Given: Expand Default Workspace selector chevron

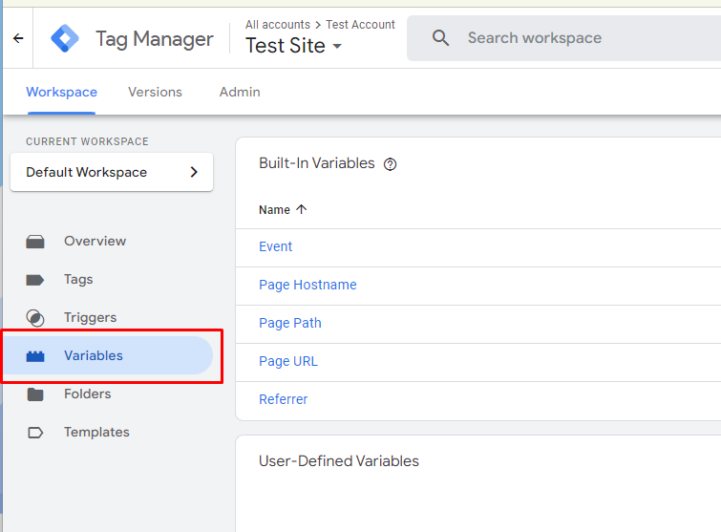Looking at the screenshot, I should tap(194, 172).
